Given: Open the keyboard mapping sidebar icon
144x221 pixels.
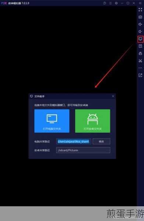Looking at the screenshot, I should (140, 17).
